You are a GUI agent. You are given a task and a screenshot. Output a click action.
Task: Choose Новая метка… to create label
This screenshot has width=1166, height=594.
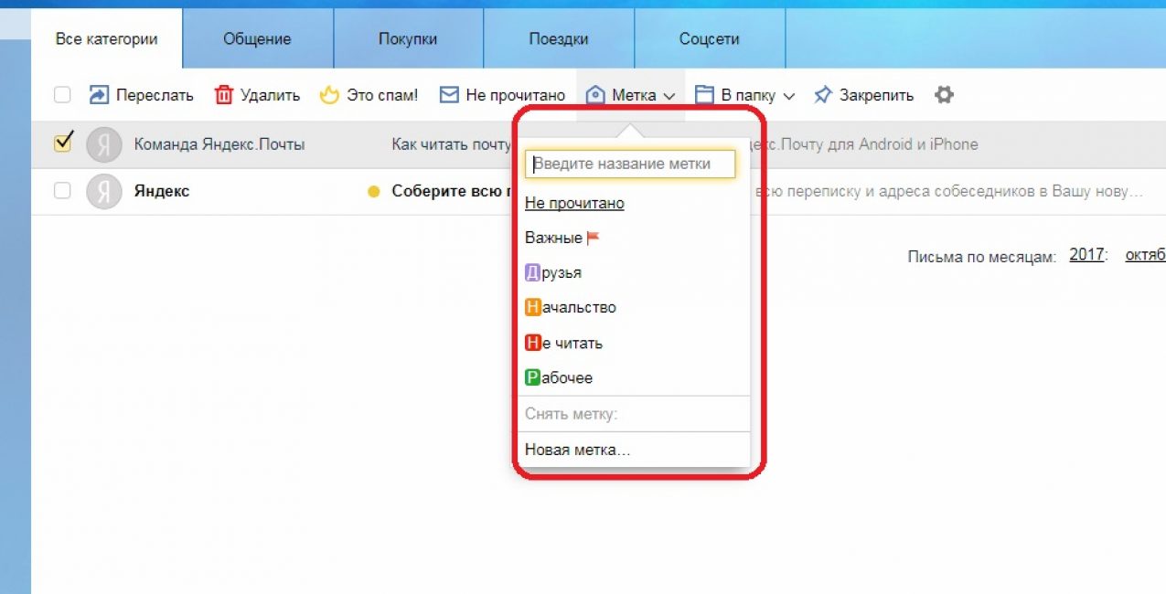[578, 450]
